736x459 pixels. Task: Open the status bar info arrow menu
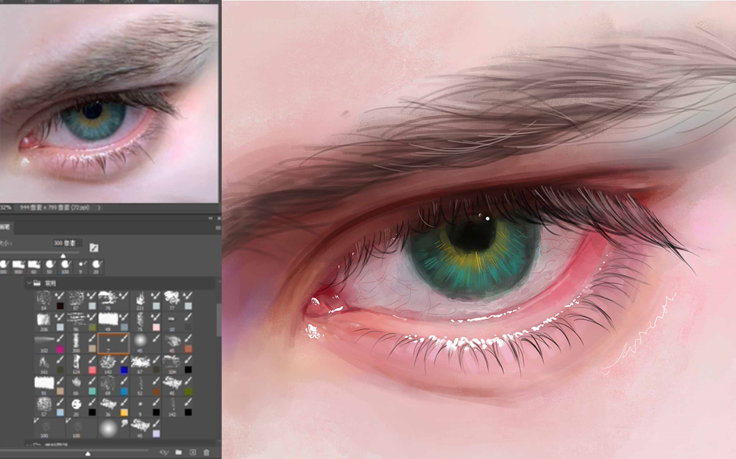click(x=99, y=208)
